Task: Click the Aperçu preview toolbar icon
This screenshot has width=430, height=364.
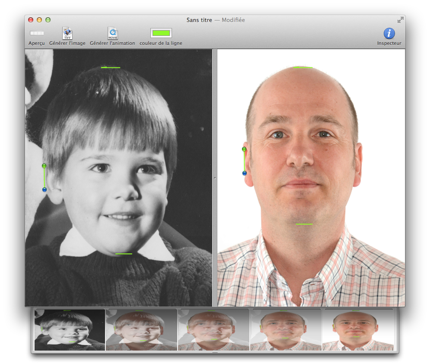Action: click(37, 33)
